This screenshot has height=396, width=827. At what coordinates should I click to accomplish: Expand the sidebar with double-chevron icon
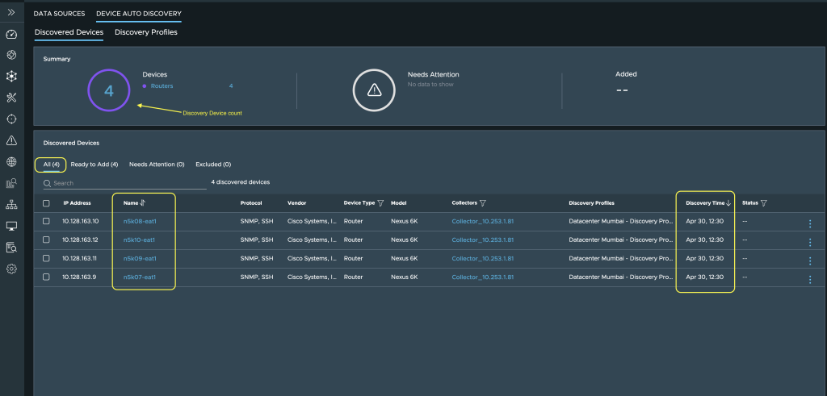tap(11, 12)
